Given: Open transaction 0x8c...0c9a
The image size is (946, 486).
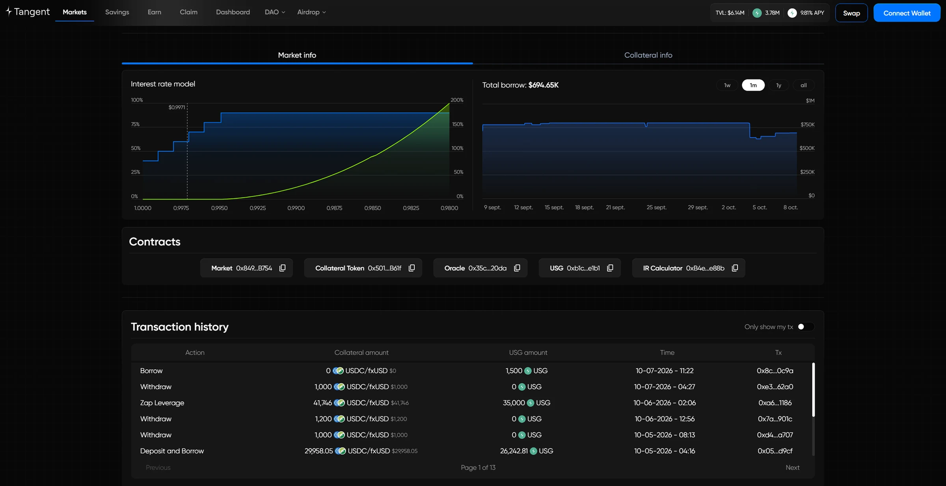Looking at the screenshot, I should [775, 371].
